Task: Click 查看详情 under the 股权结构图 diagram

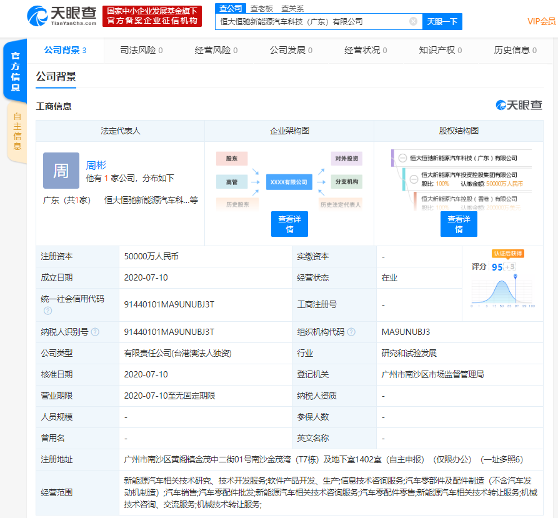Action: click(x=459, y=223)
